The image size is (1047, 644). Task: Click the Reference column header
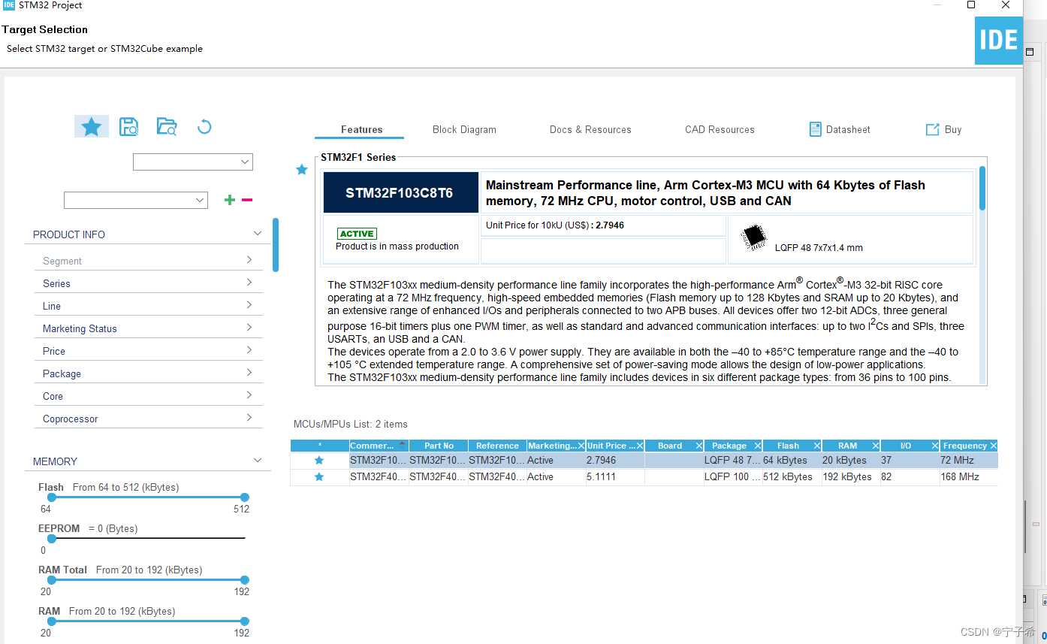click(x=497, y=446)
